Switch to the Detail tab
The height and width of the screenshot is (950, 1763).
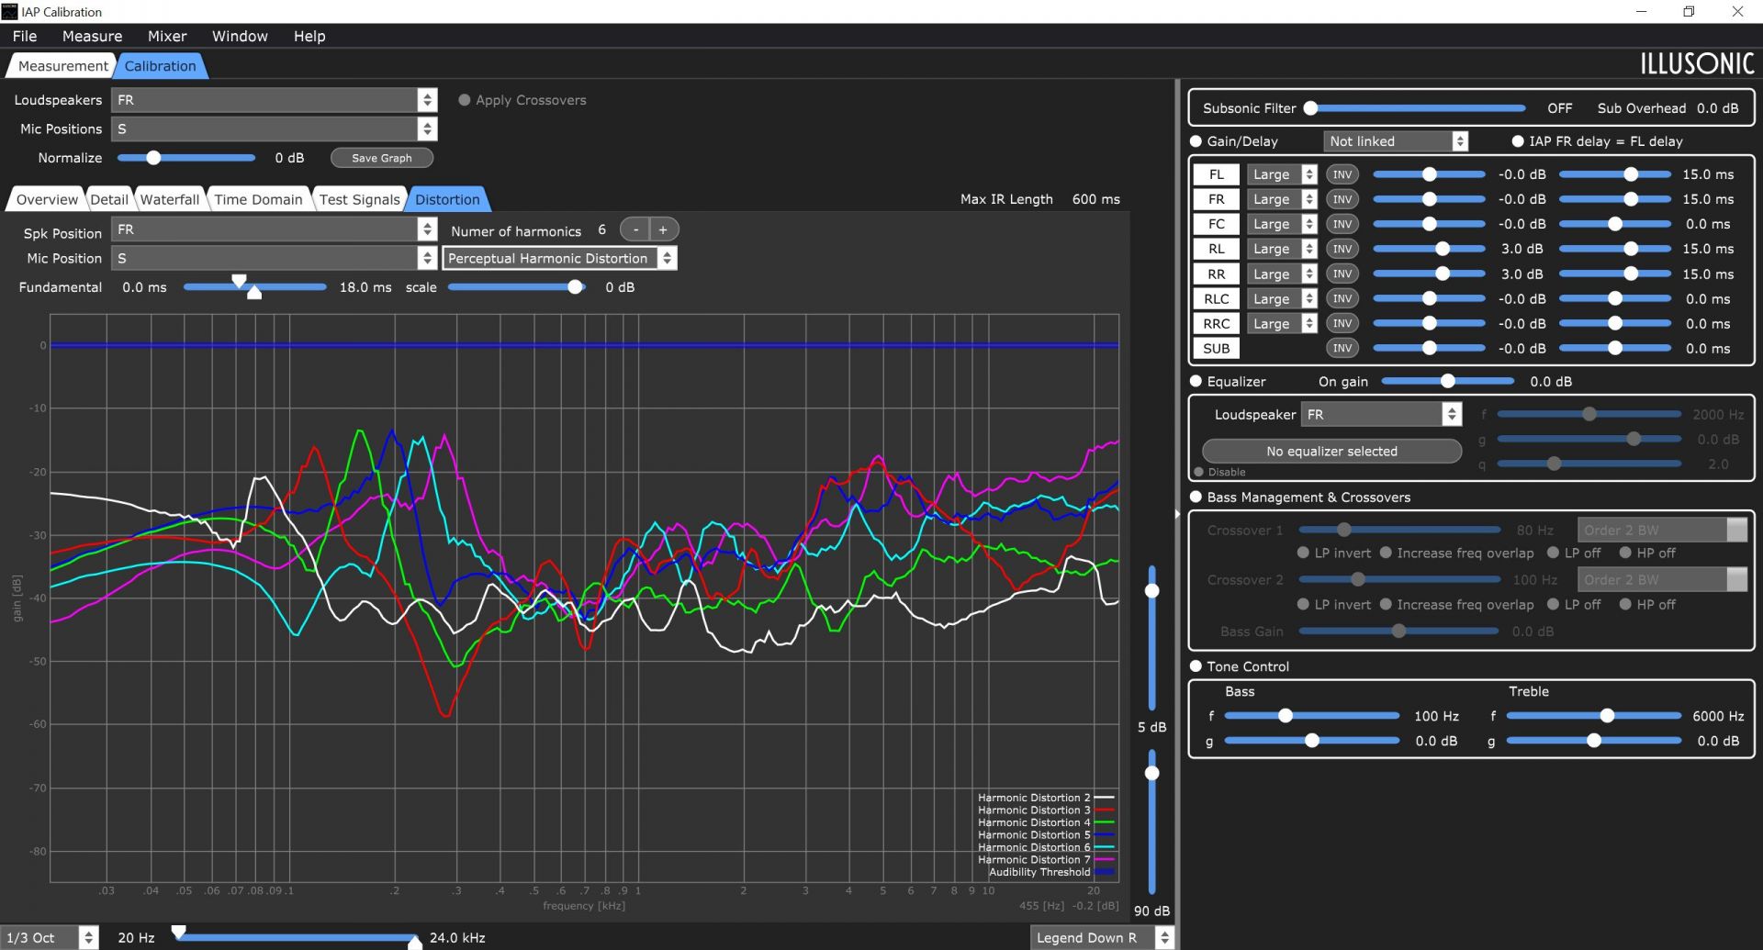(109, 199)
